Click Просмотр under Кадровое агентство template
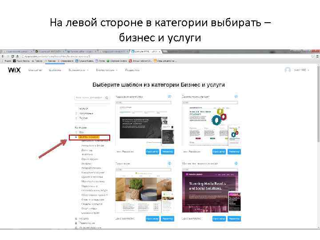 tap(152, 152)
